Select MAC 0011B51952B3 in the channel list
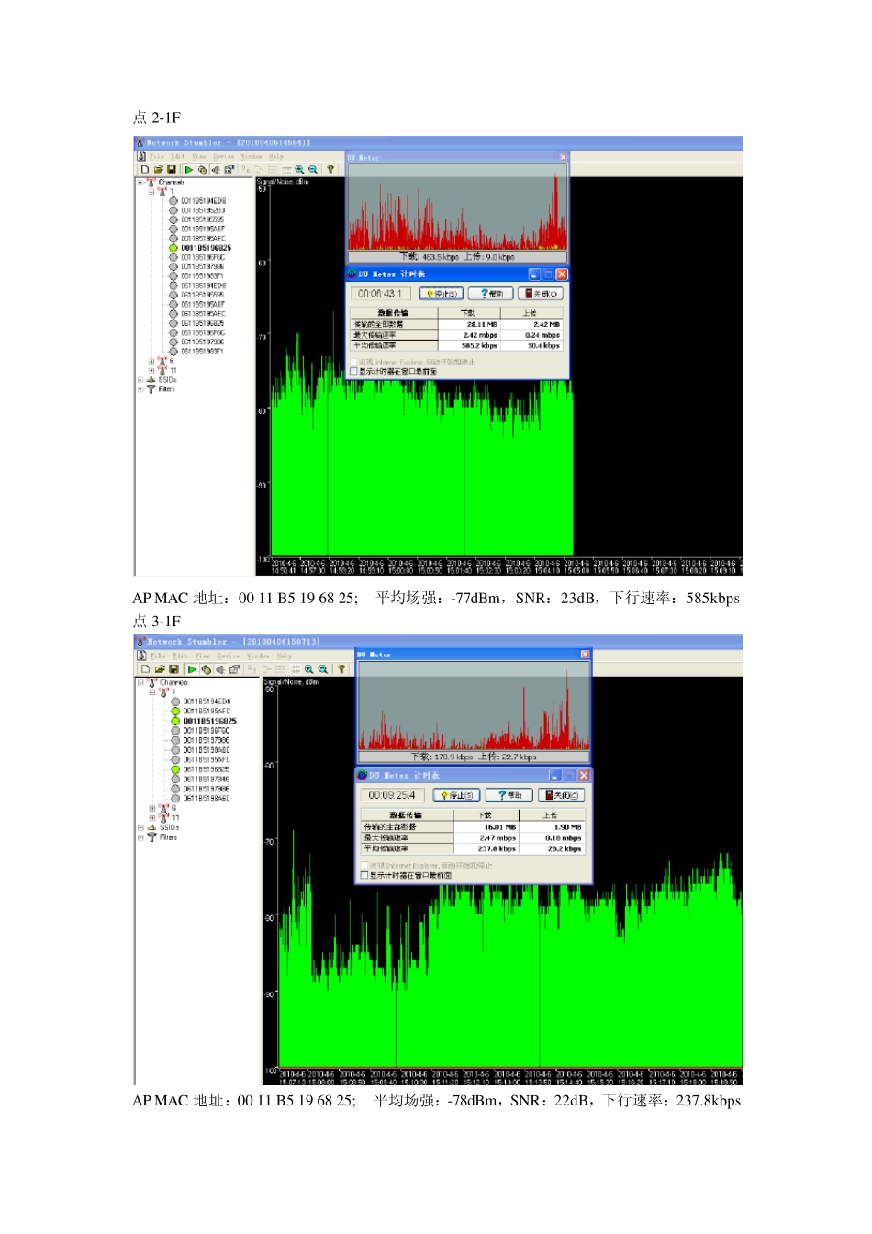 (203, 210)
